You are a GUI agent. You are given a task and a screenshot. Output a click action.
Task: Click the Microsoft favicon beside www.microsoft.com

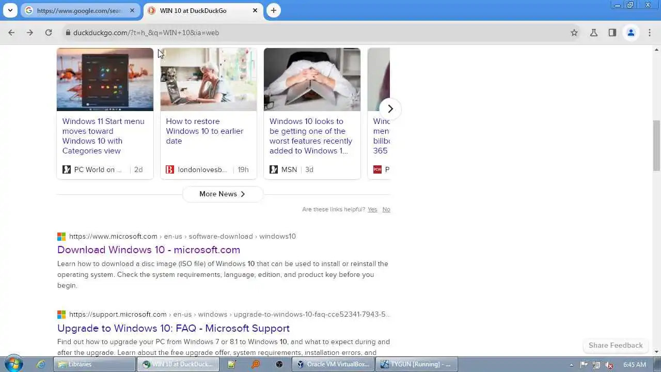[61, 237]
